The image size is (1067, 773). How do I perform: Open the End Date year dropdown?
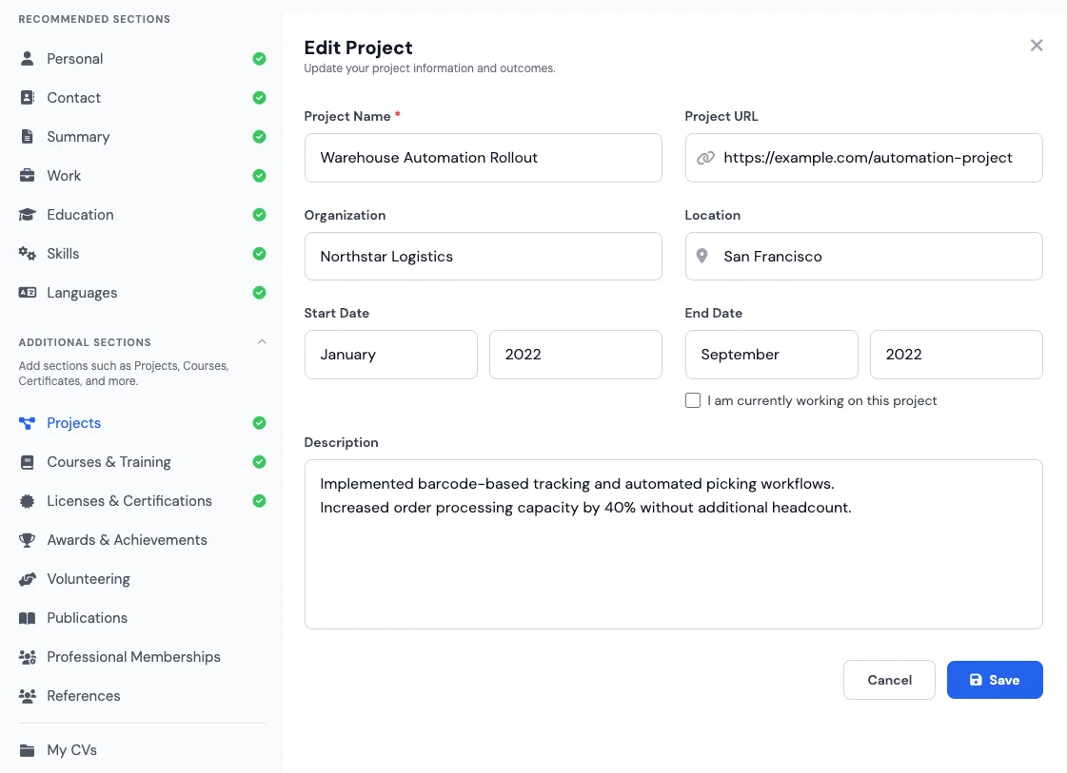[x=956, y=355]
